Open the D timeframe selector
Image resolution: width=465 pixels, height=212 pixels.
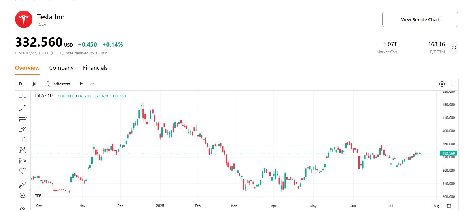pyautogui.click(x=20, y=84)
